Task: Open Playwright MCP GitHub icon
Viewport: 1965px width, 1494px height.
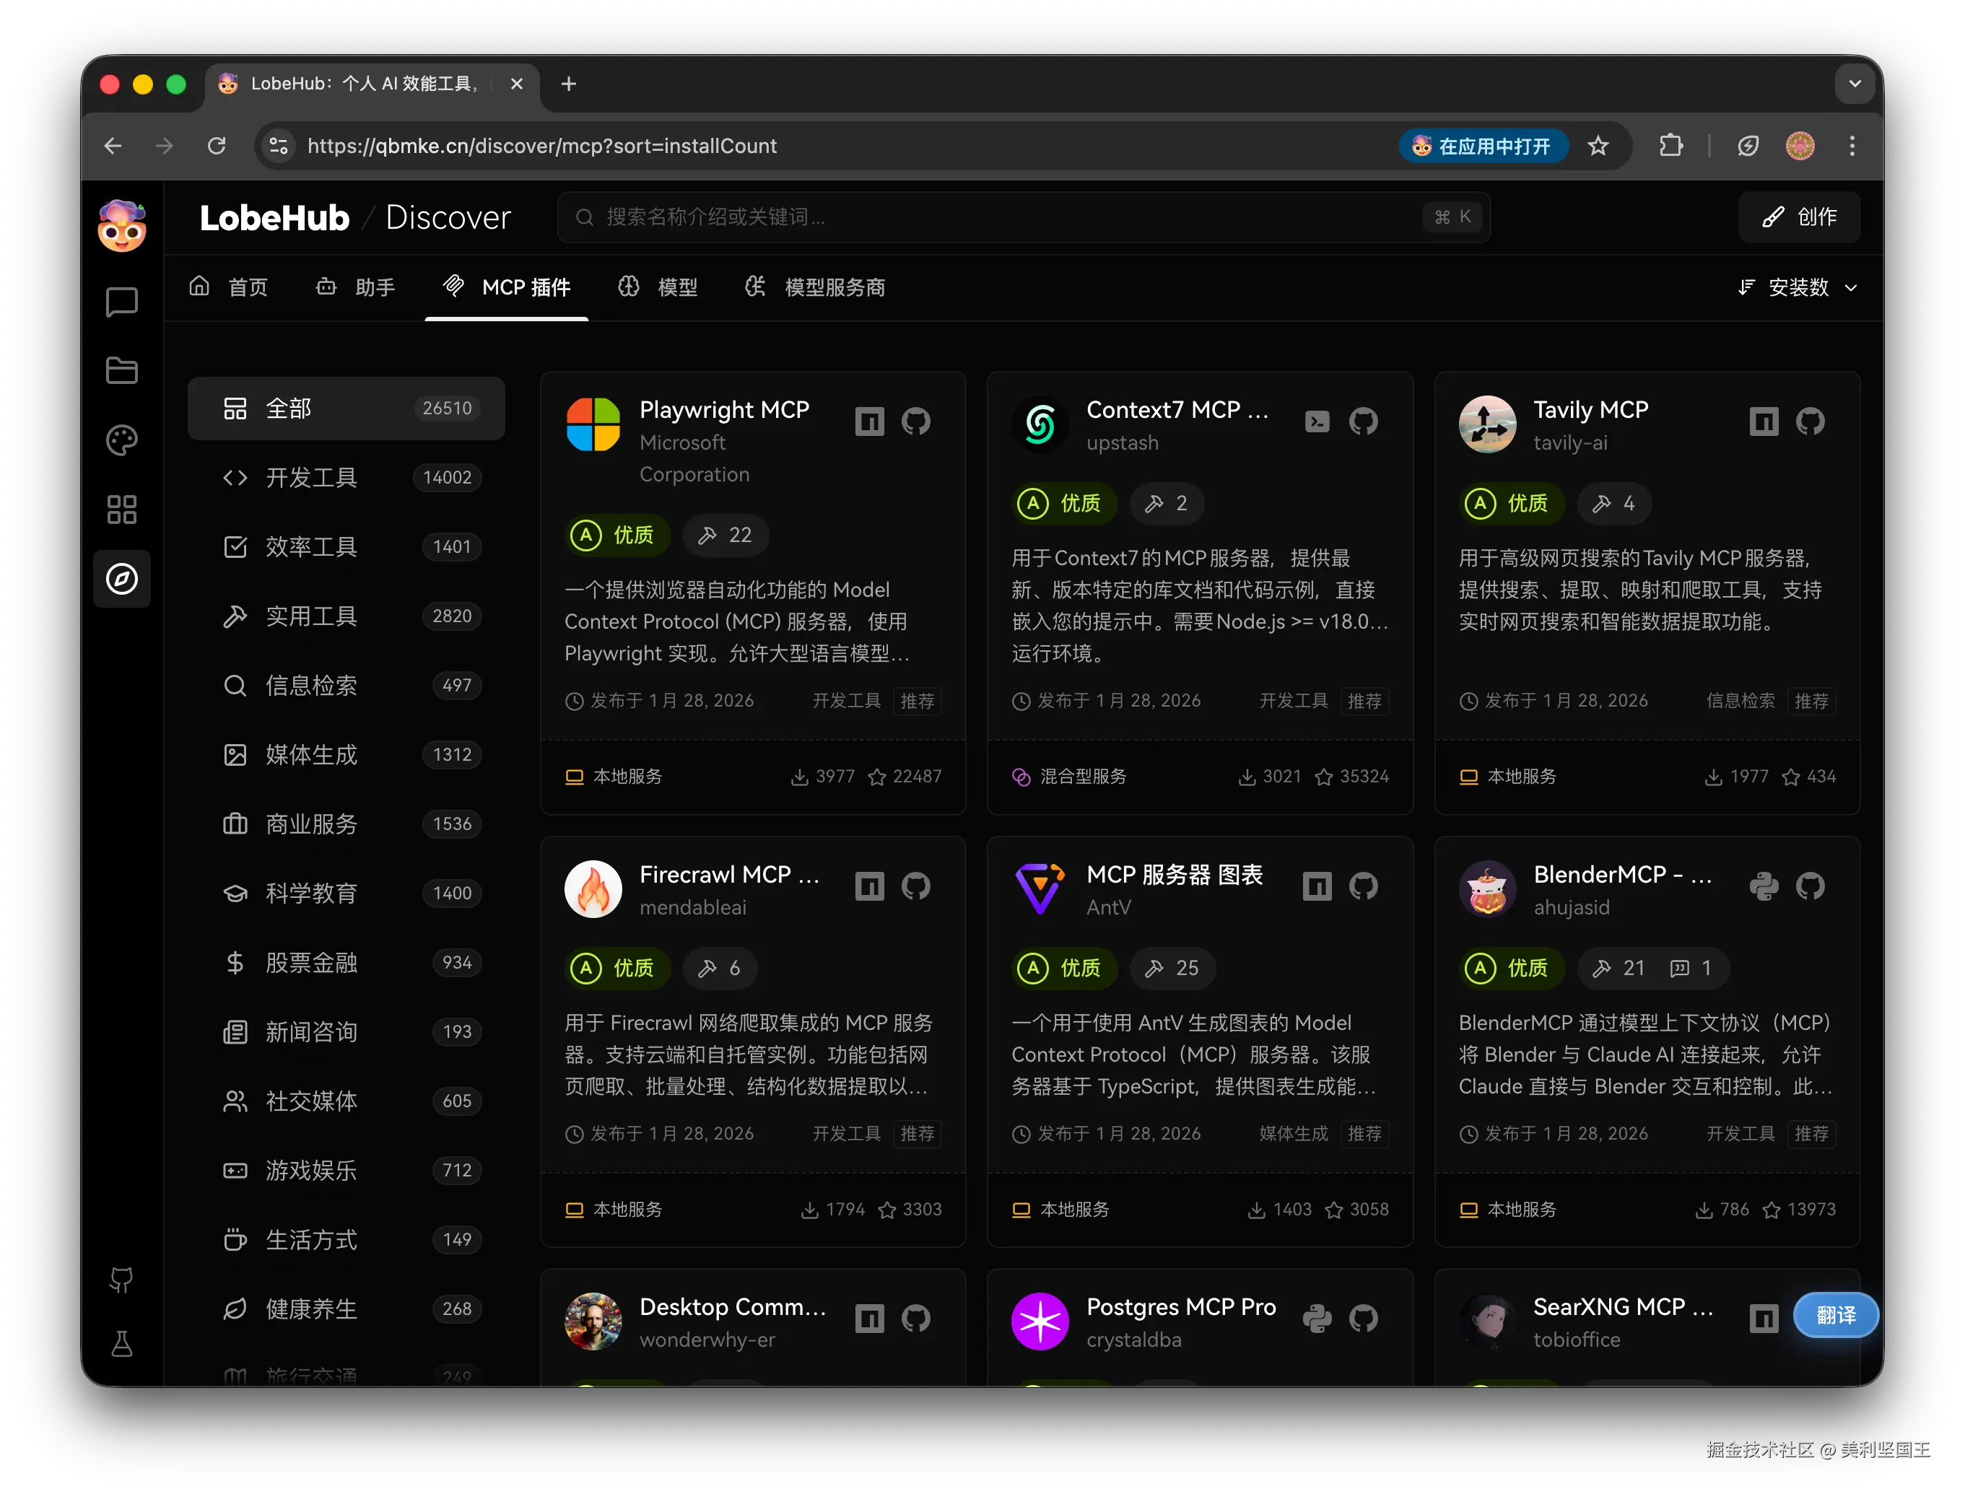Action: [x=915, y=421]
